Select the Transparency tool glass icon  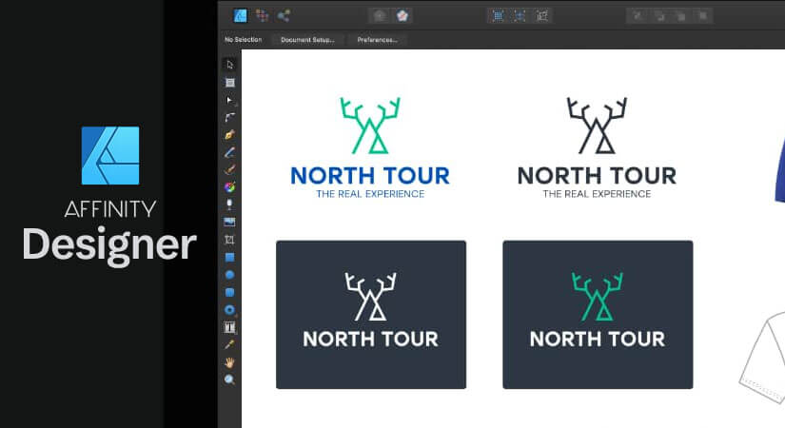[x=230, y=204]
